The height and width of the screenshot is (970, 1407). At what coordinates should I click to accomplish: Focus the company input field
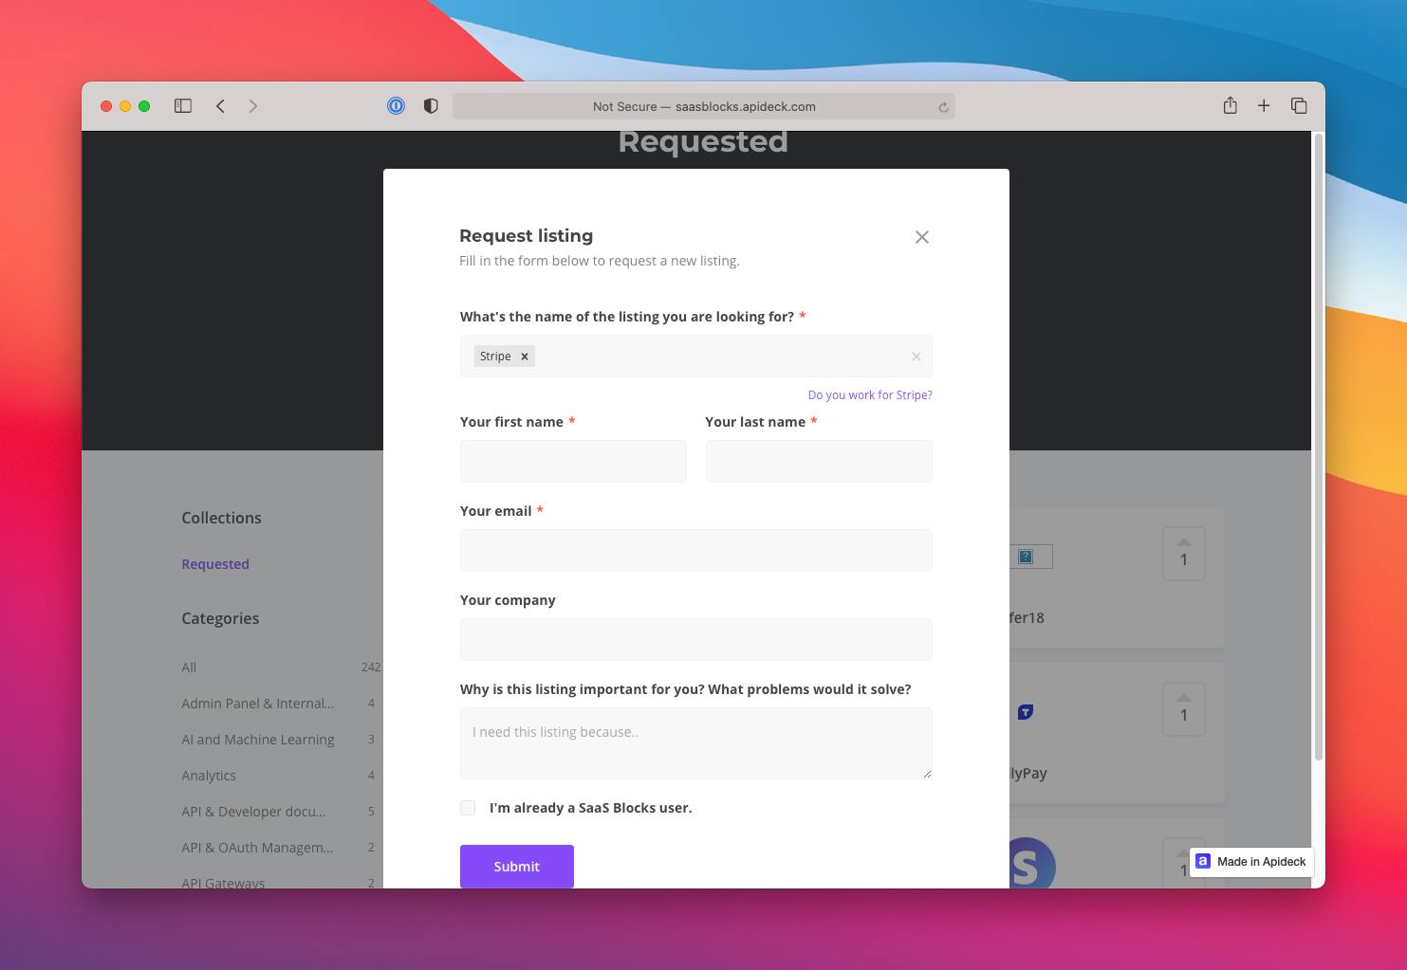(696, 640)
